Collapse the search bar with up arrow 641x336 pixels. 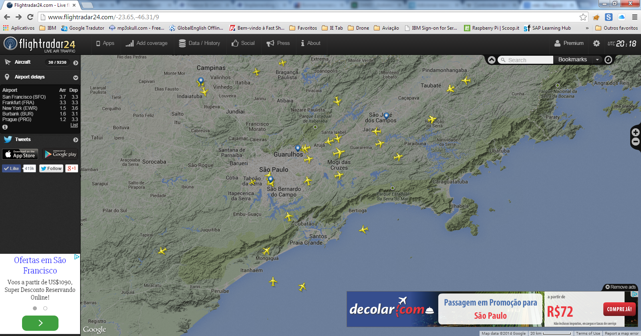click(492, 60)
